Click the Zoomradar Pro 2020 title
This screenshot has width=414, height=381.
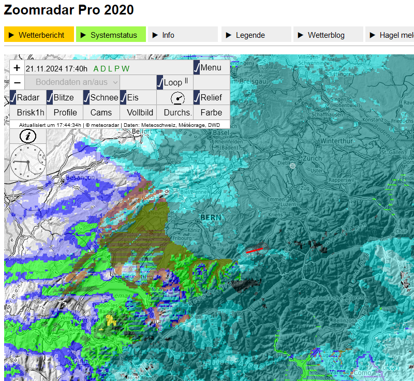pos(69,10)
